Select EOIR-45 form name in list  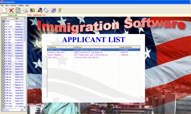click(8, 101)
